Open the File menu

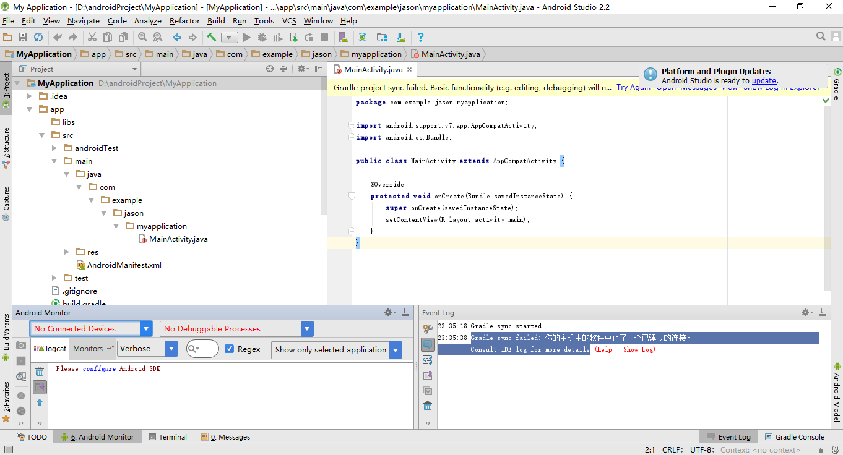[x=8, y=20]
